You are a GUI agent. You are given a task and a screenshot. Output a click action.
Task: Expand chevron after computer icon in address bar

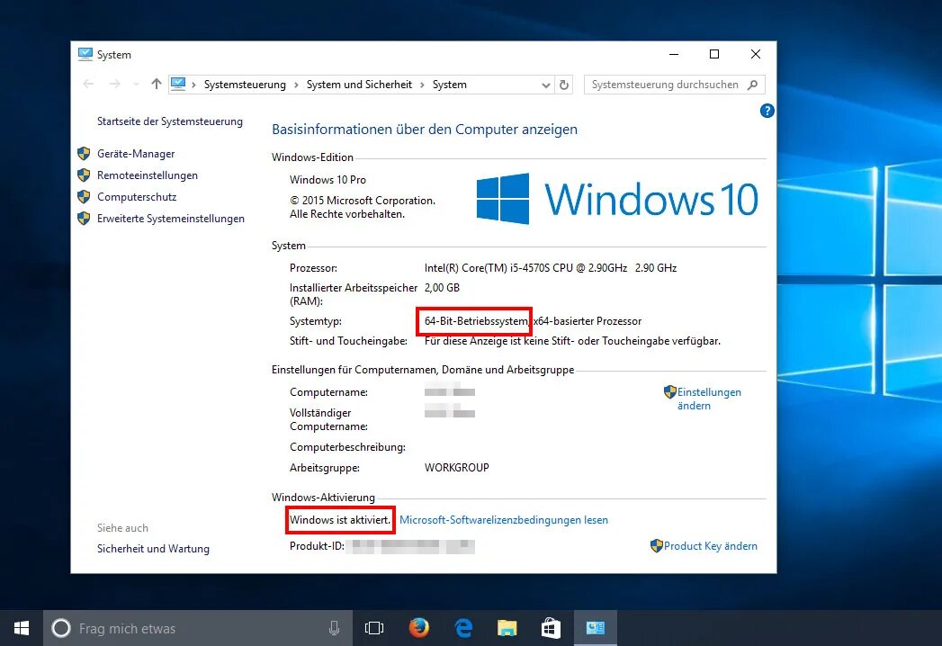point(194,85)
